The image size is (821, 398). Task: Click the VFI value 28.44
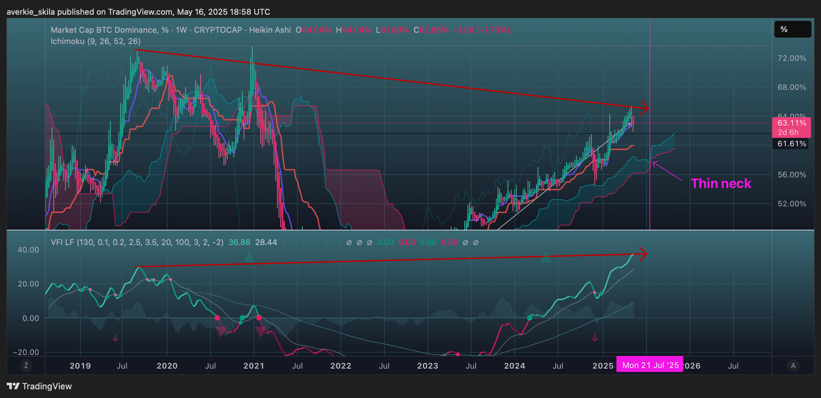click(x=266, y=242)
